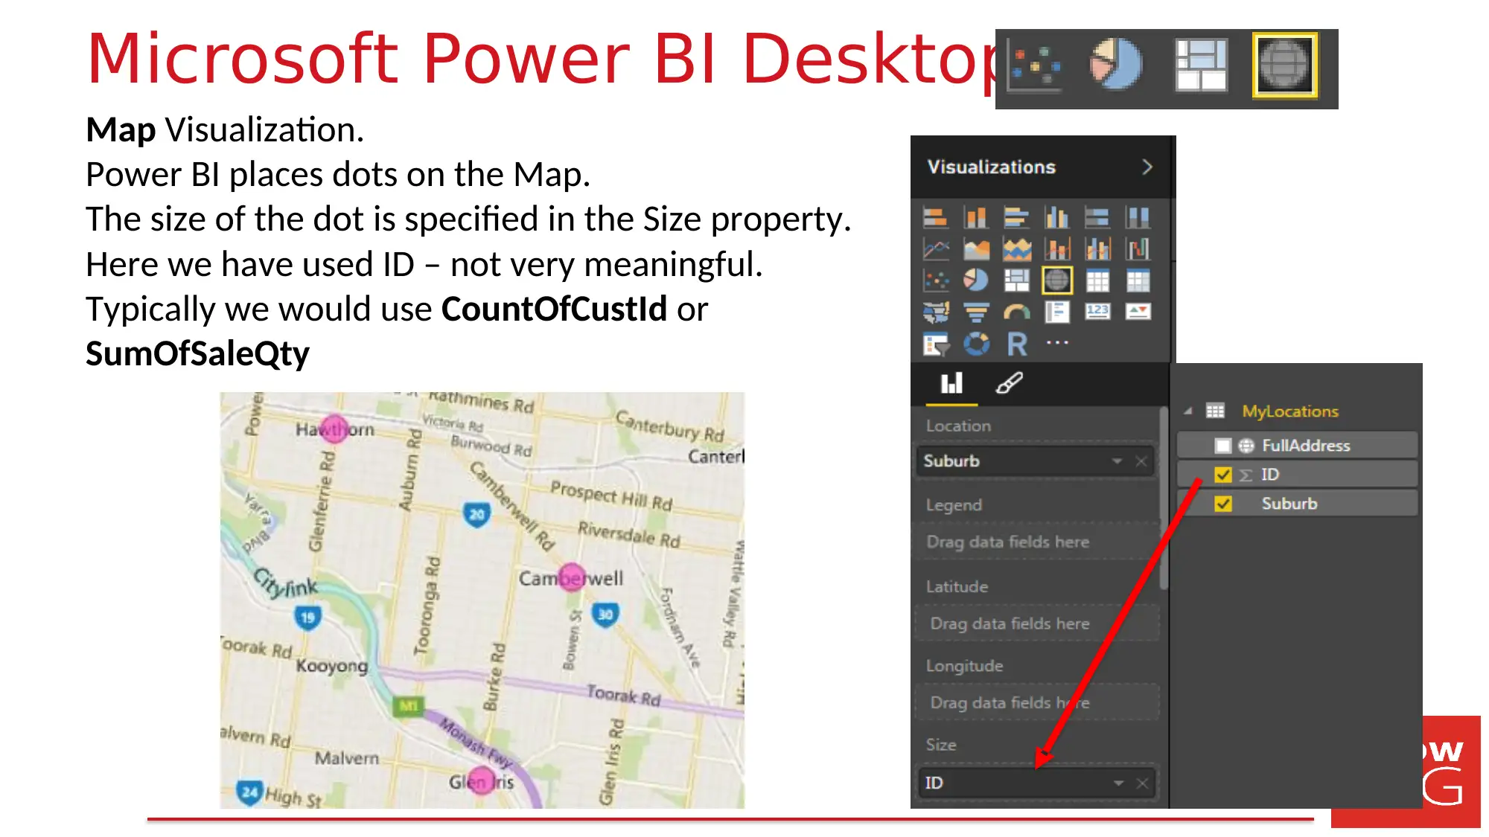Select the Line chart visual
Image resolution: width=1489 pixels, height=837 pixels.
click(936, 248)
